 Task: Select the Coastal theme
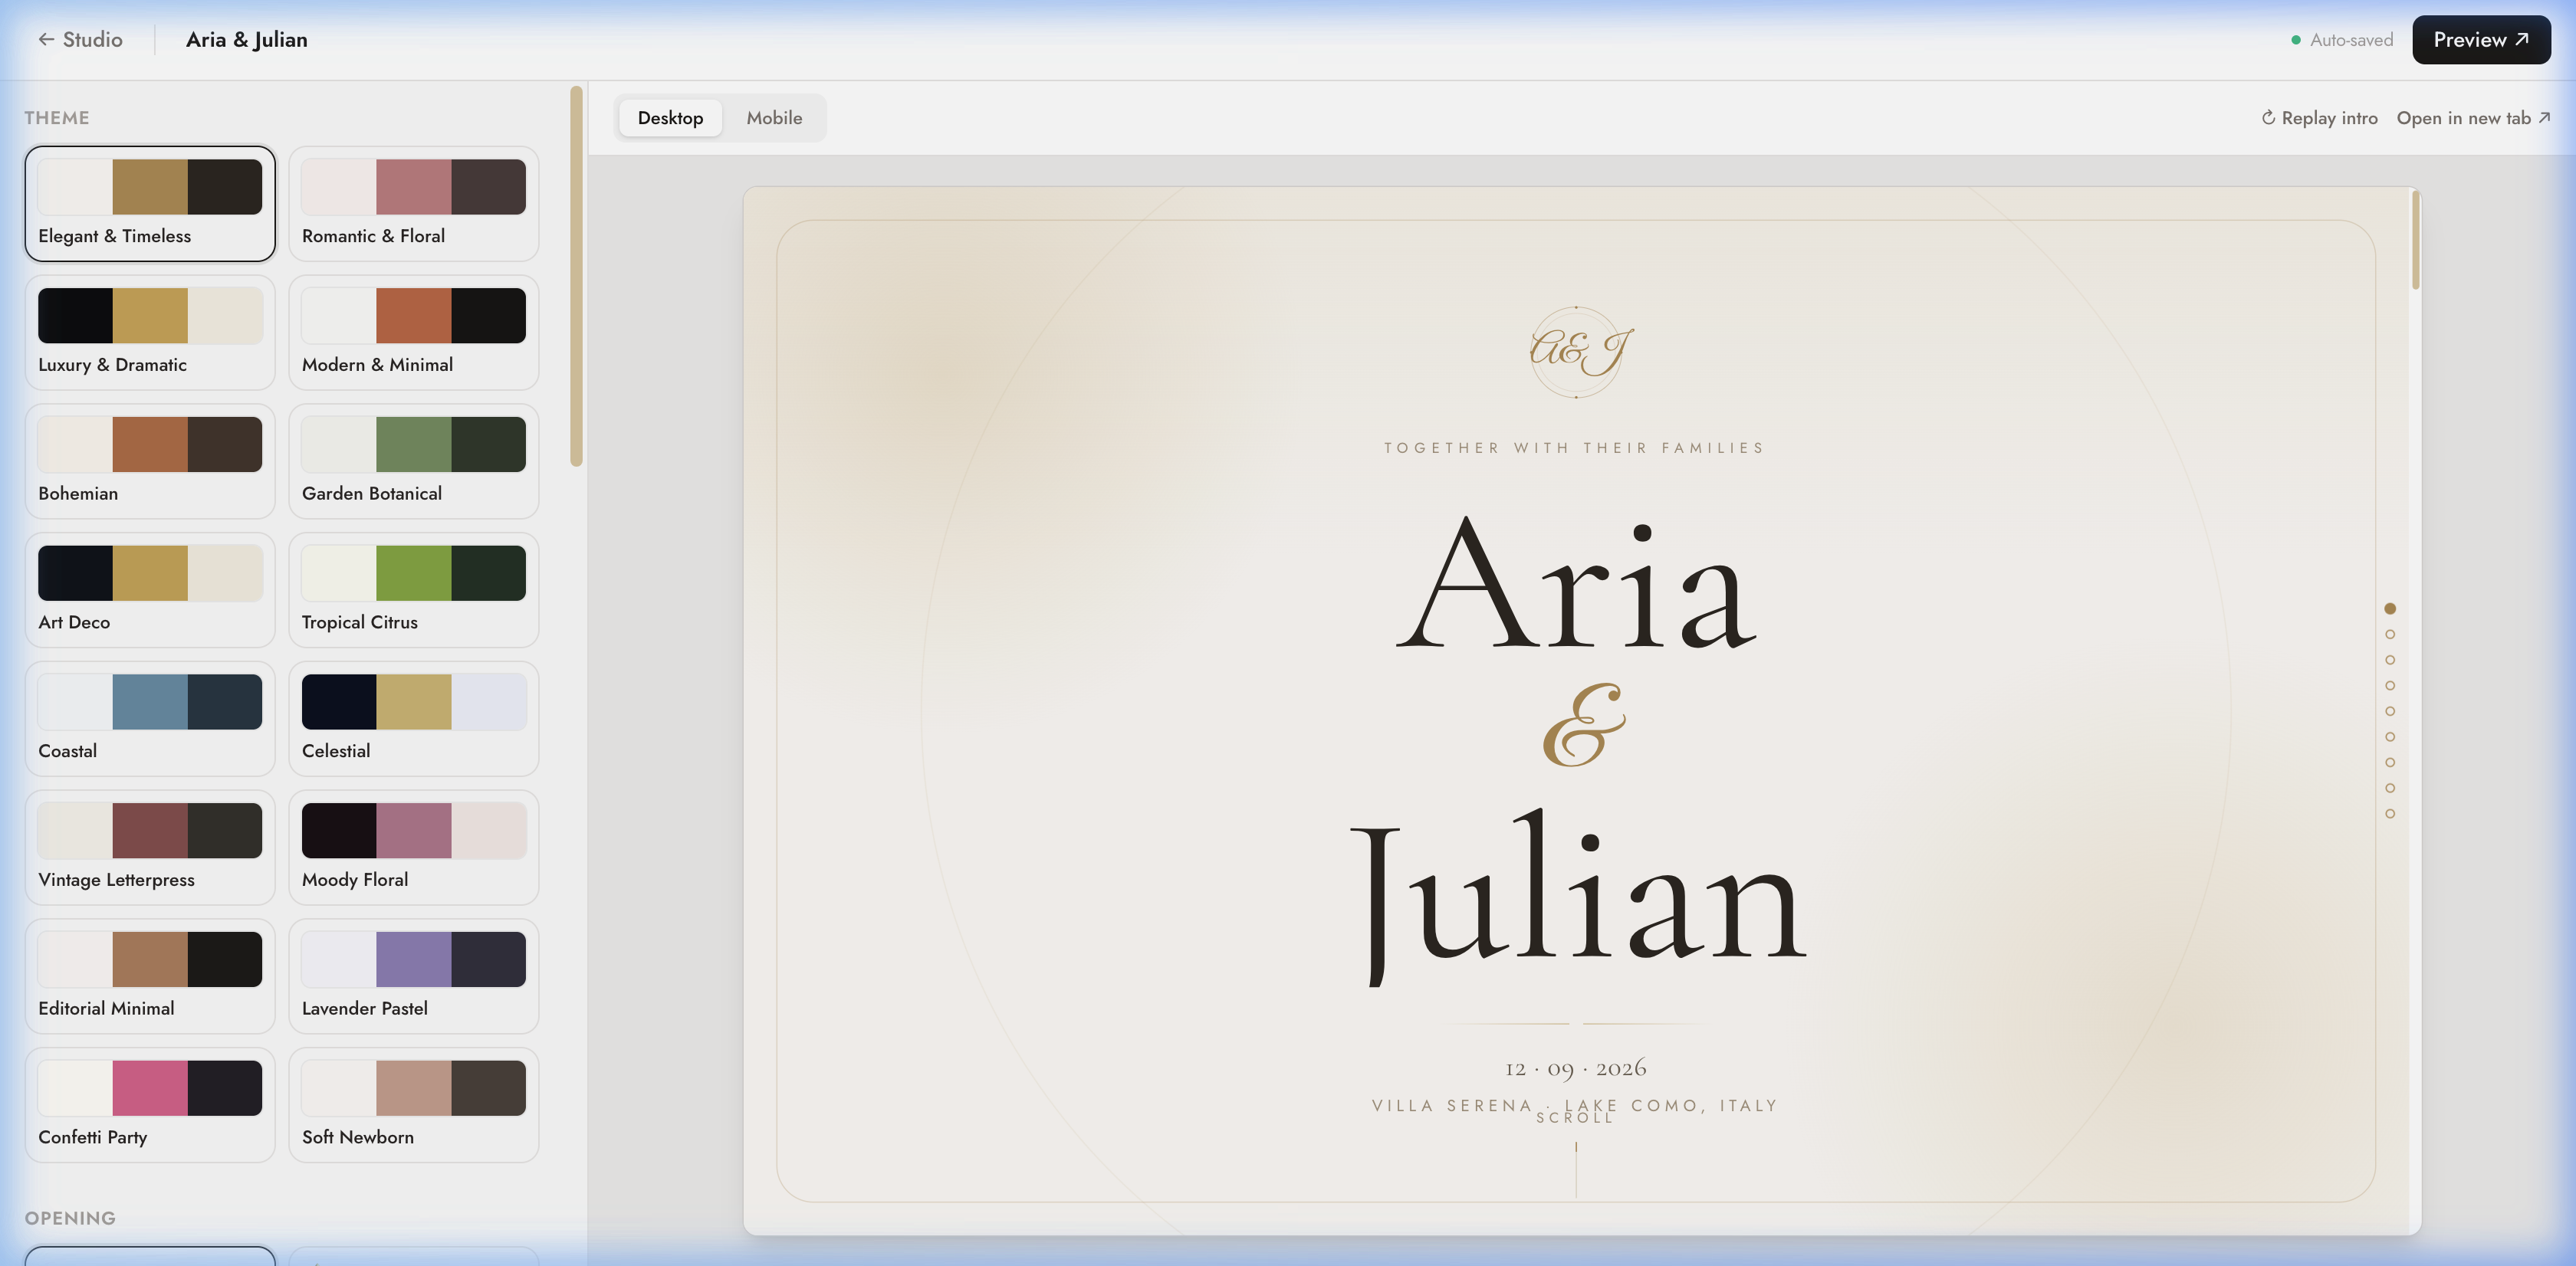point(150,720)
